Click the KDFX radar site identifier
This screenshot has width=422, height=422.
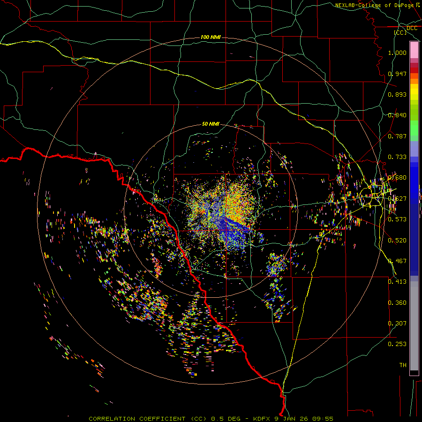[x=262, y=419]
